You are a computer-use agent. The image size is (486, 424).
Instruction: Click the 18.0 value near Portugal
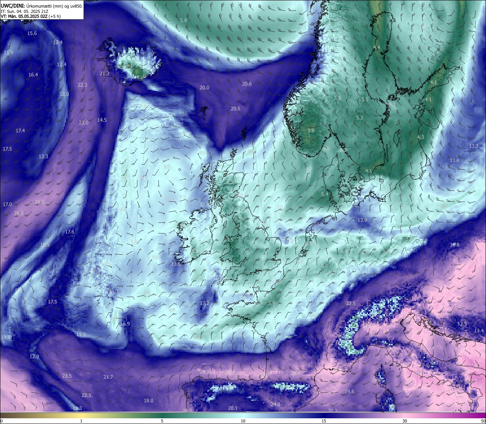click(148, 401)
